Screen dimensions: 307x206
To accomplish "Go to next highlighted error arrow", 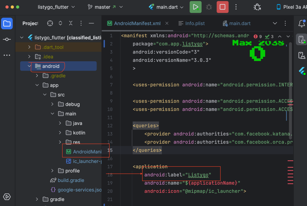I will coord(288,36).
